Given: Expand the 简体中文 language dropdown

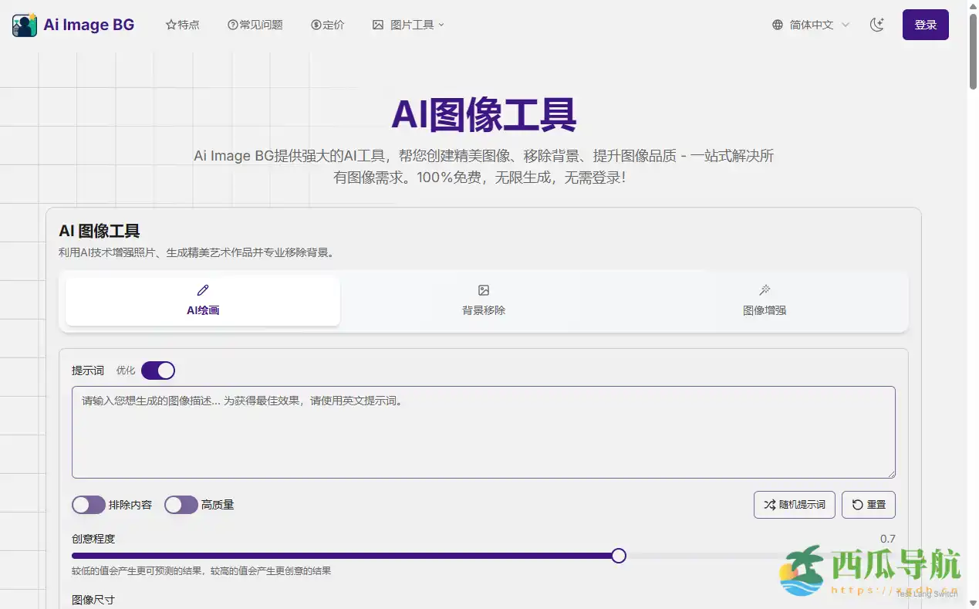Looking at the screenshot, I should [810, 24].
